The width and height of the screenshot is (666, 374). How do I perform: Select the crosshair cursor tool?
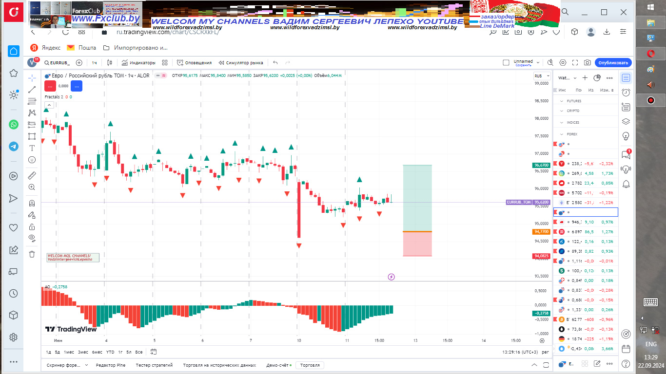coord(32,78)
